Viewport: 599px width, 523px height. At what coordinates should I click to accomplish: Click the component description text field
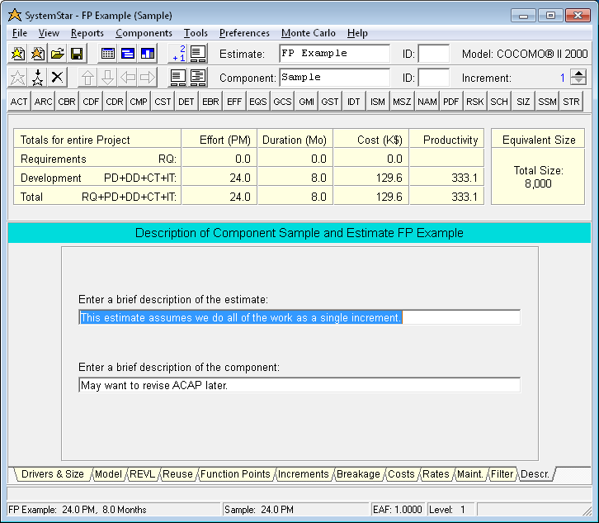coord(299,385)
